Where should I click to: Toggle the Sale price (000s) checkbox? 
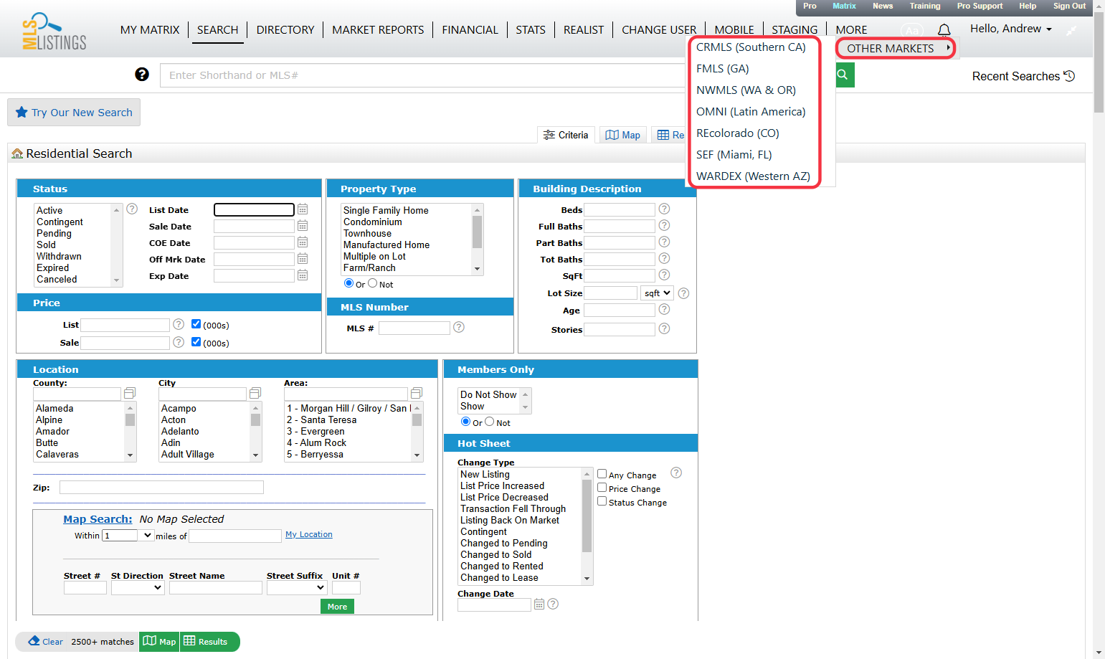coord(196,342)
